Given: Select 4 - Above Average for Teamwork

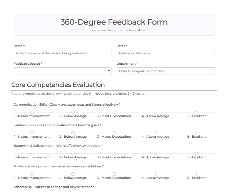Looking at the screenshot, I should (155, 153).
